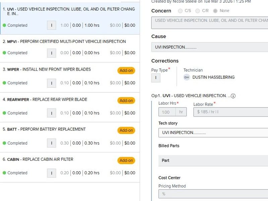The height and width of the screenshot is (201, 268).
Task: Open the Labor Rate dropdown field
Action: 230,112
